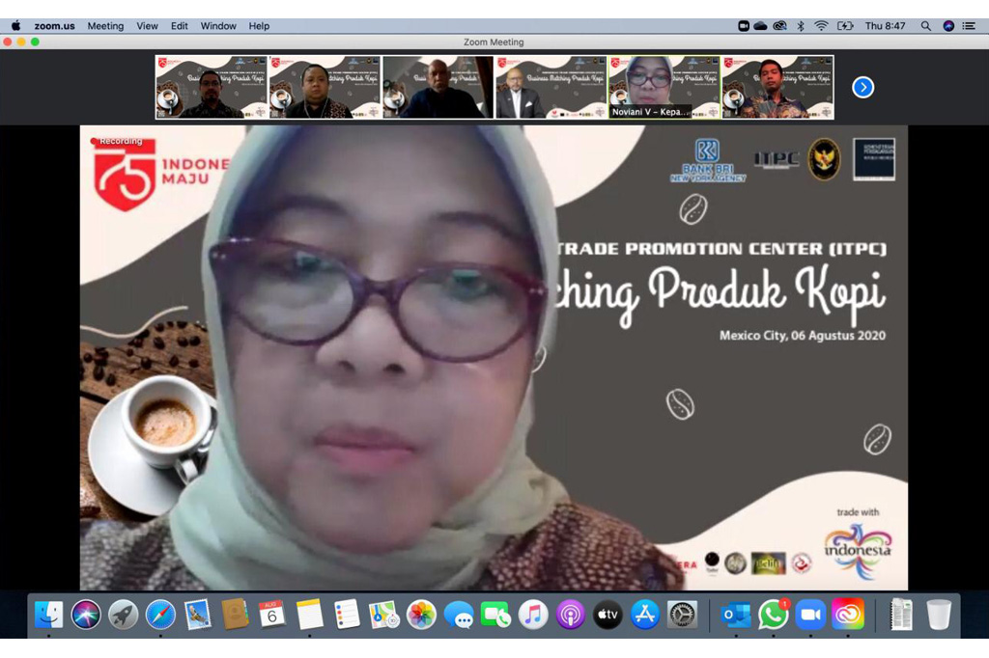Open WhatsApp with notification badge
Viewport: 989px width, 658px height.
pyautogui.click(x=774, y=615)
